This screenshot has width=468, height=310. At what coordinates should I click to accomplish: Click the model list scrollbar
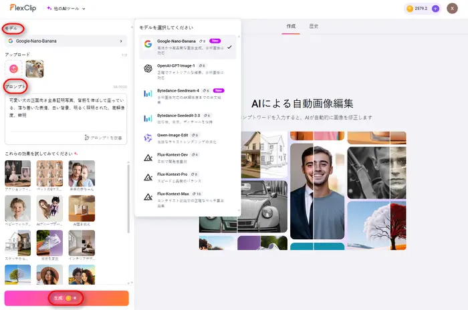239,123
